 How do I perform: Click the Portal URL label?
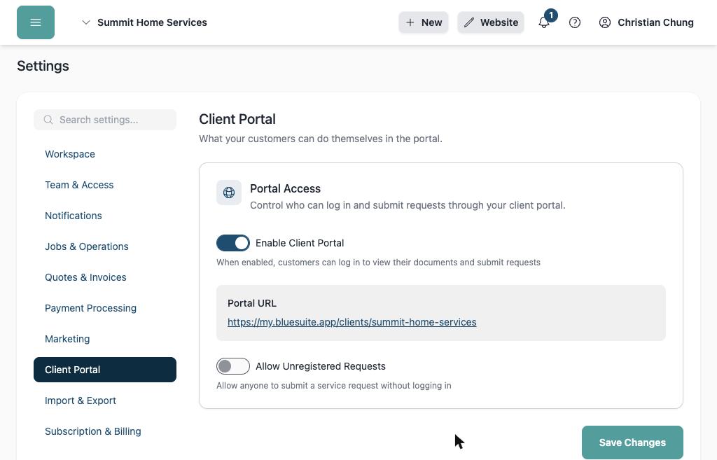point(252,303)
